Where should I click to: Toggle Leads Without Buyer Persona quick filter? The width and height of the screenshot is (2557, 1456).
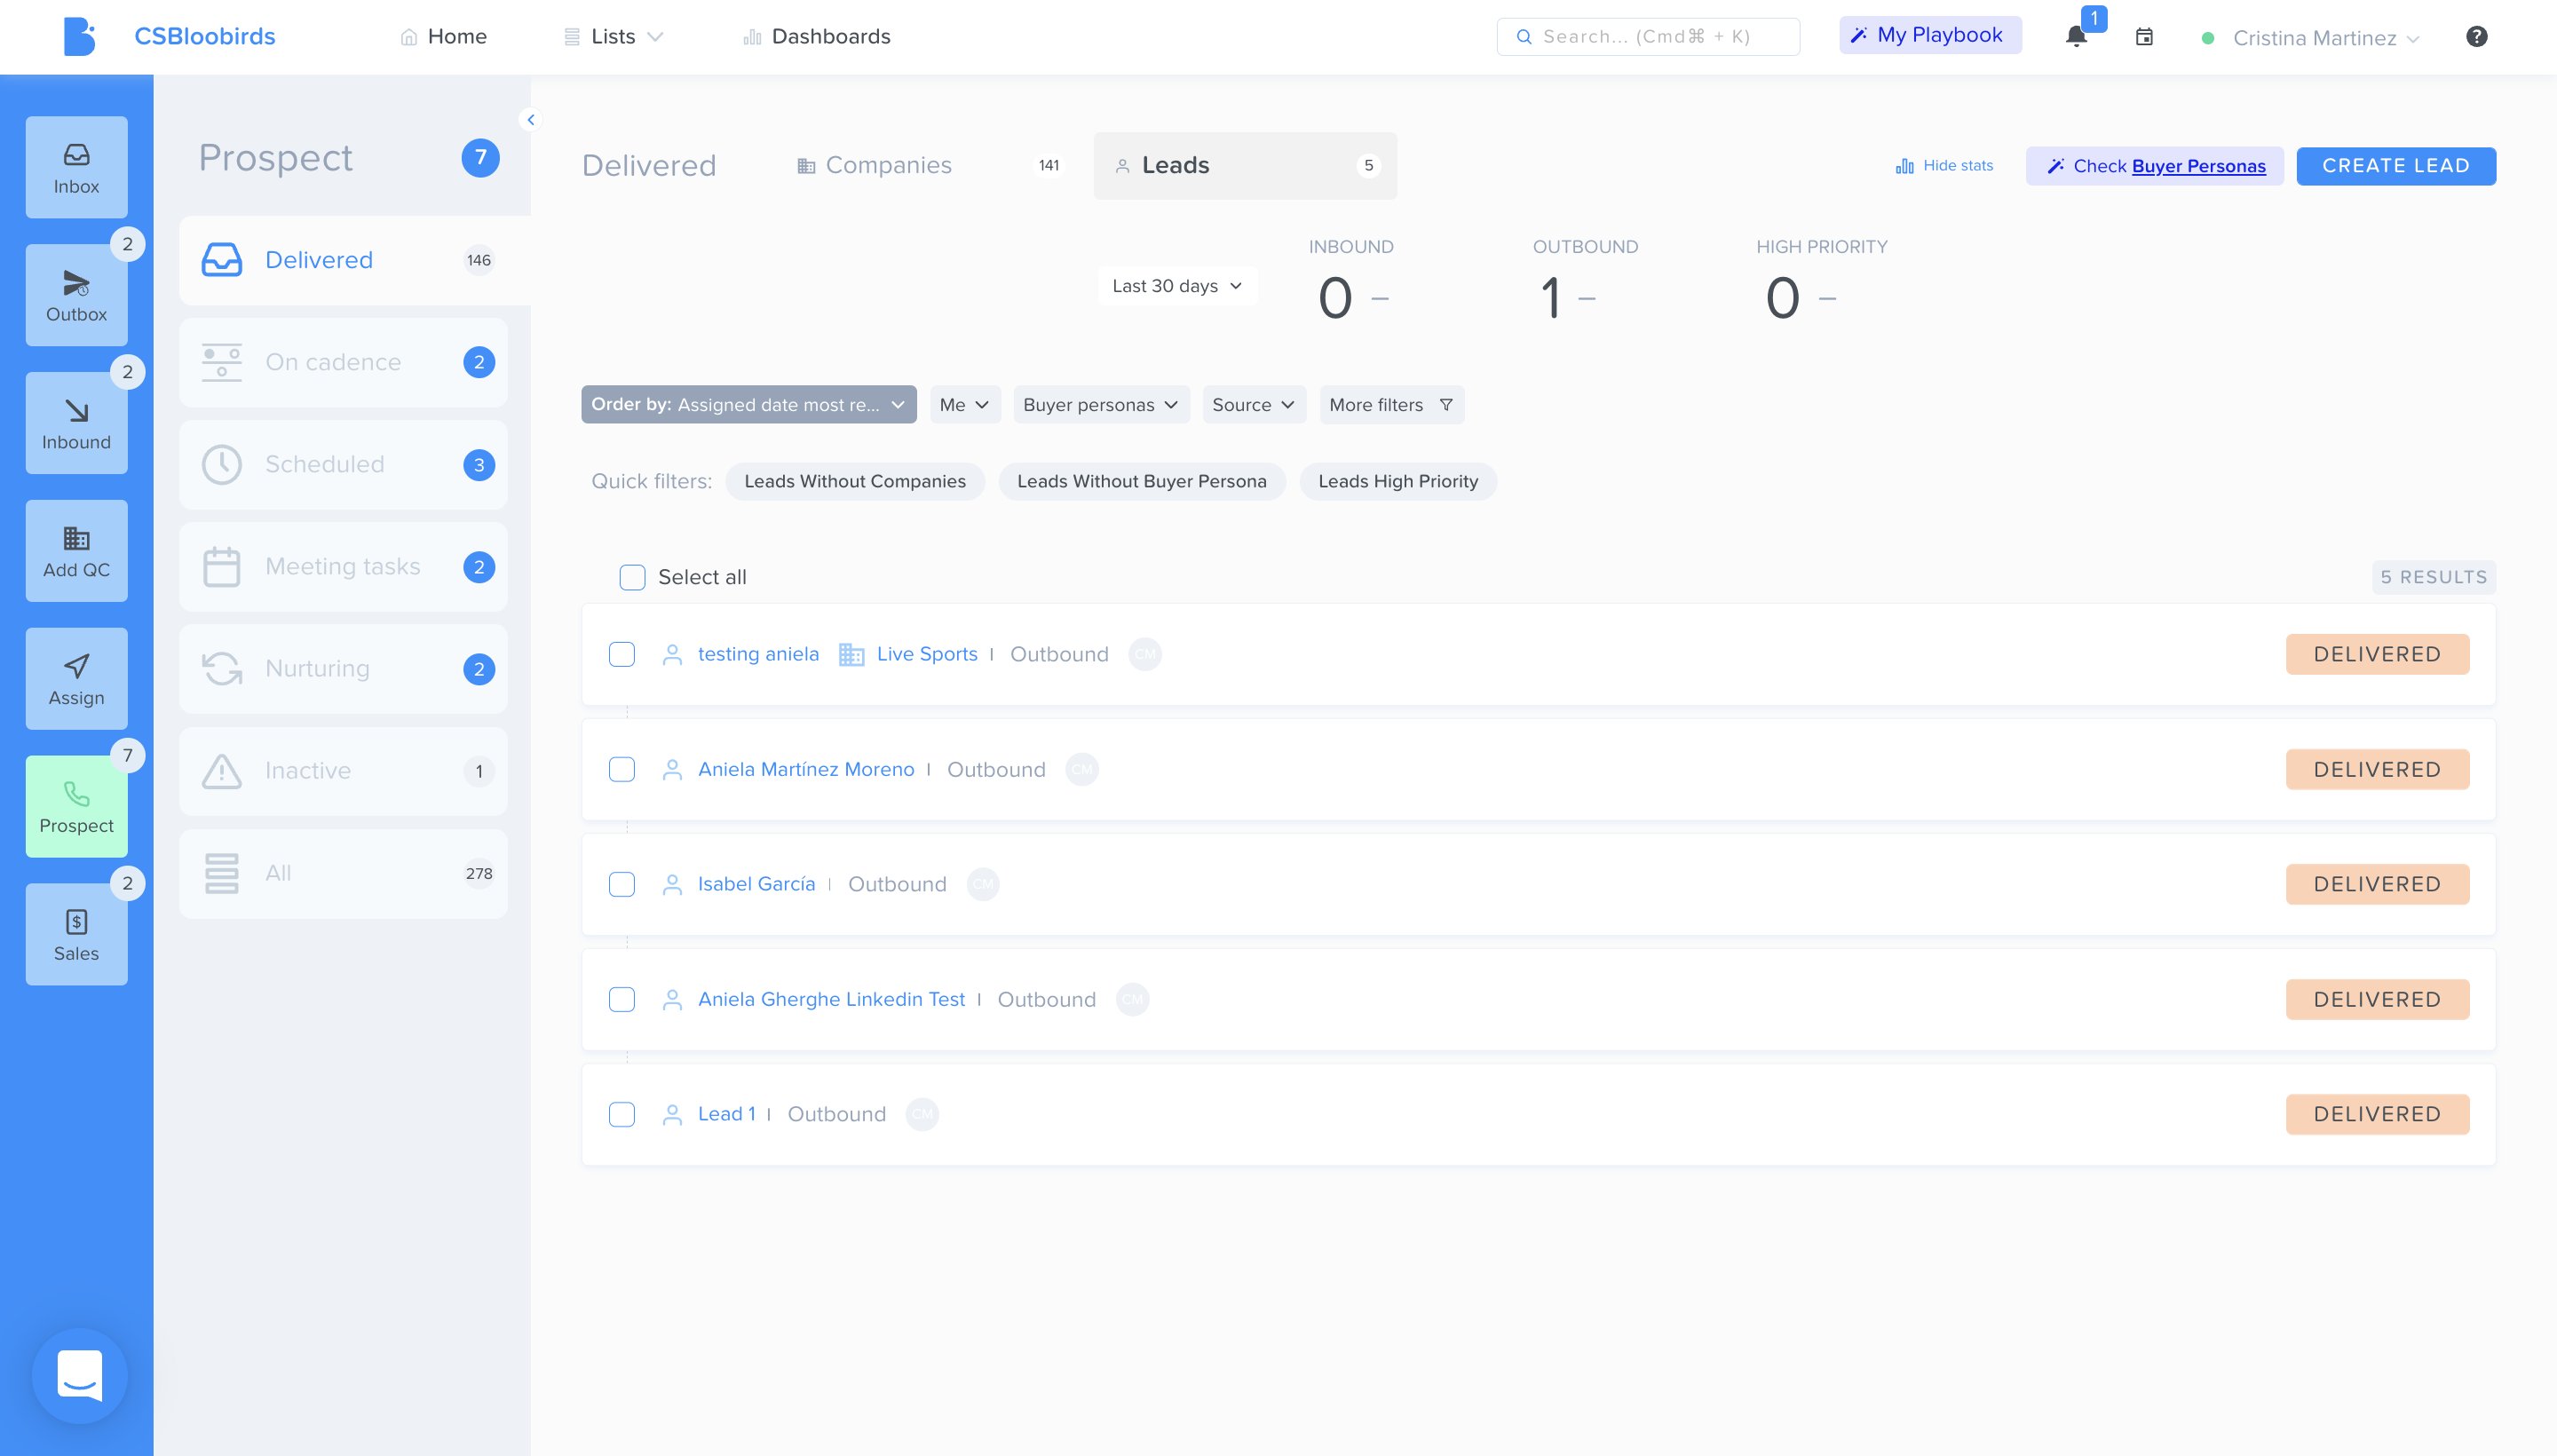pyautogui.click(x=1142, y=482)
